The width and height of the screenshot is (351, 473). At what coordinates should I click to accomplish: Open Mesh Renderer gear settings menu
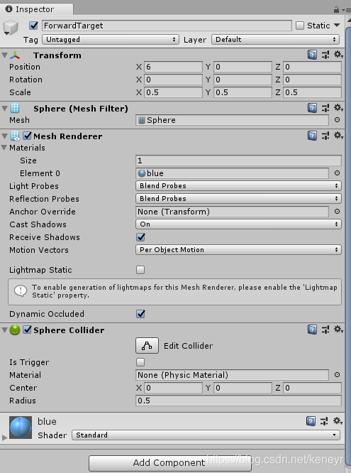point(338,136)
